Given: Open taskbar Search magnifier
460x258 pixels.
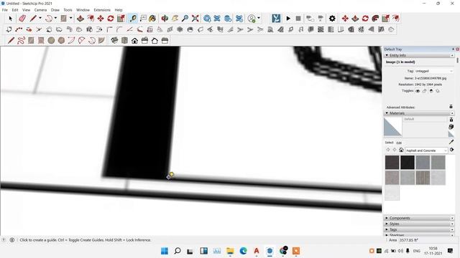Looking at the screenshot, I should [x=178, y=251].
